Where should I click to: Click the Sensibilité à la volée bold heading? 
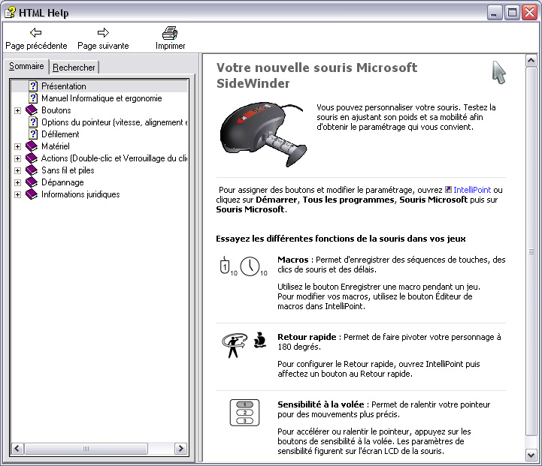(321, 404)
